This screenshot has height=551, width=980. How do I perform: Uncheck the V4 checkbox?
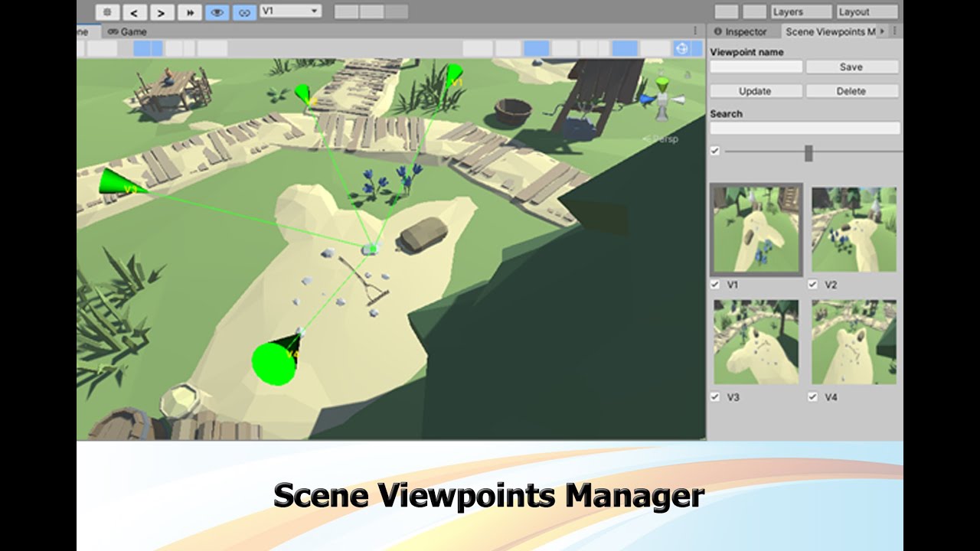click(x=813, y=397)
